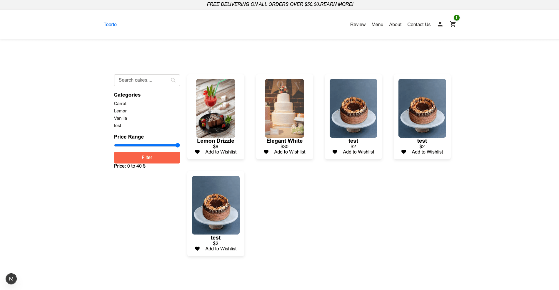Navigate to Contact Us
This screenshot has width=559, height=290.
click(x=419, y=25)
